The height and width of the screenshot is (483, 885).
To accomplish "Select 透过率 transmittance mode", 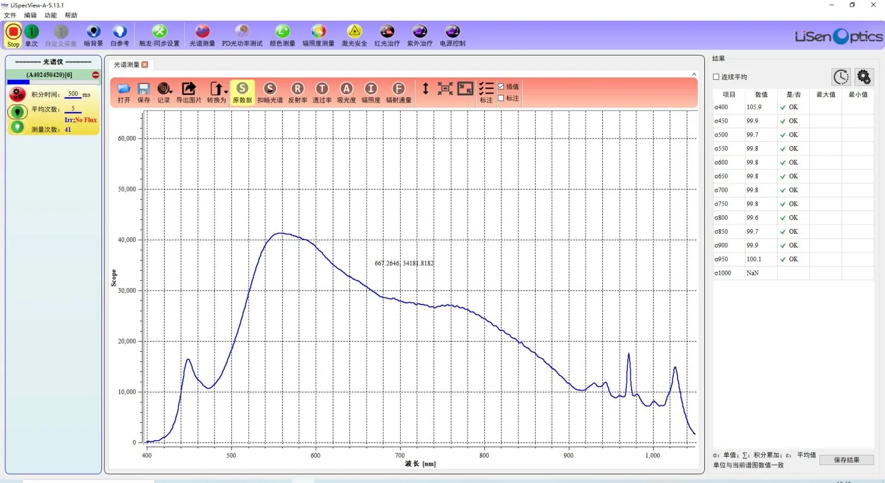I will (x=321, y=92).
